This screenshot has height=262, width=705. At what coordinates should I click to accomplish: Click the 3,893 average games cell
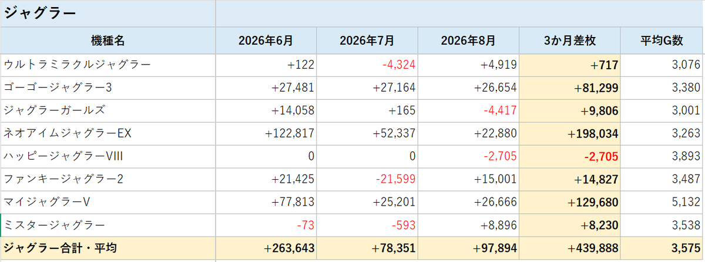tap(663, 157)
